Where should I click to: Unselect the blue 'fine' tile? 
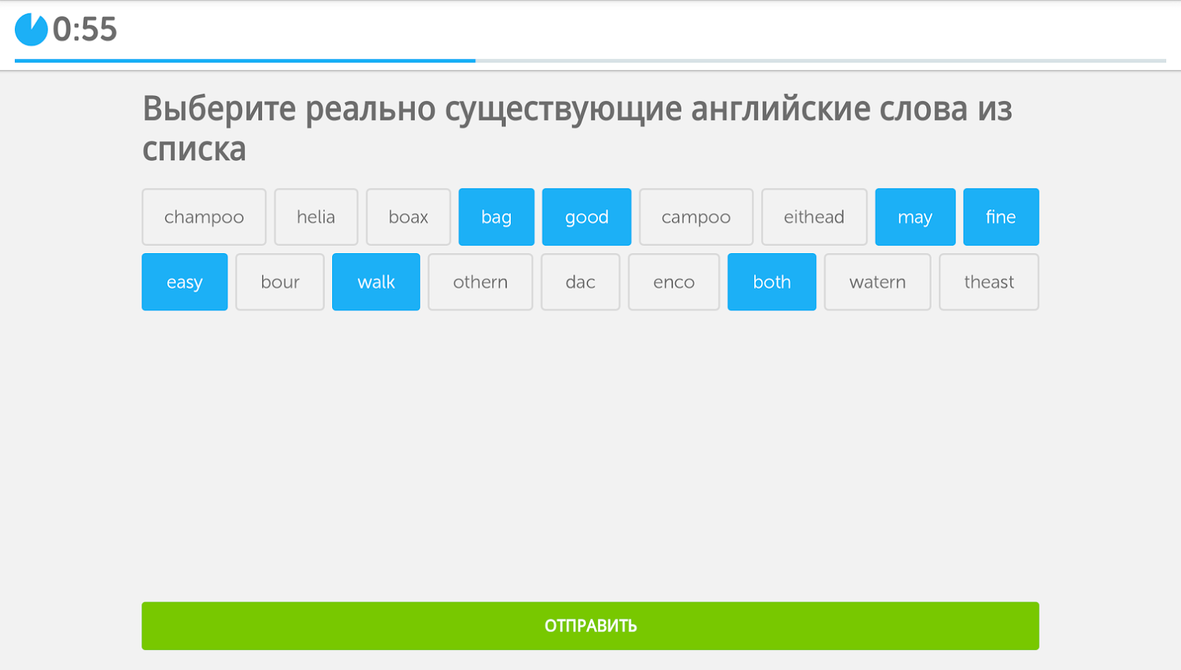[1001, 217]
